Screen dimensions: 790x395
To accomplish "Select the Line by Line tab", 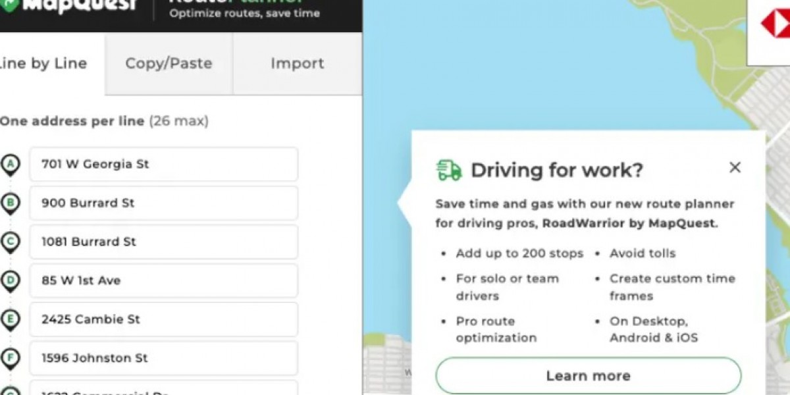I will (43, 63).
